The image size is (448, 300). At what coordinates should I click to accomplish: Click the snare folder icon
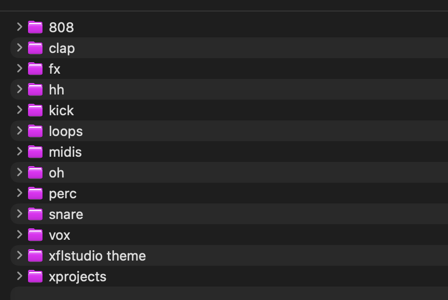(x=35, y=214)
